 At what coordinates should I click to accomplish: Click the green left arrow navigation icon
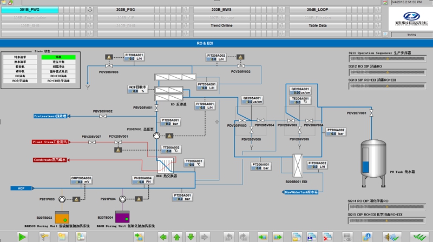pos(162,237)
